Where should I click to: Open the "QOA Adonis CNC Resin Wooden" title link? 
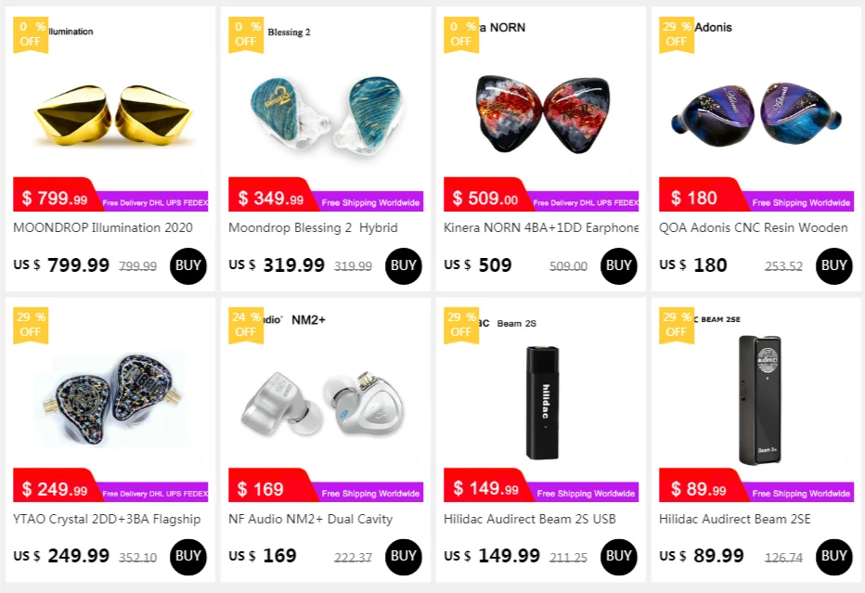tap(754, 227)
